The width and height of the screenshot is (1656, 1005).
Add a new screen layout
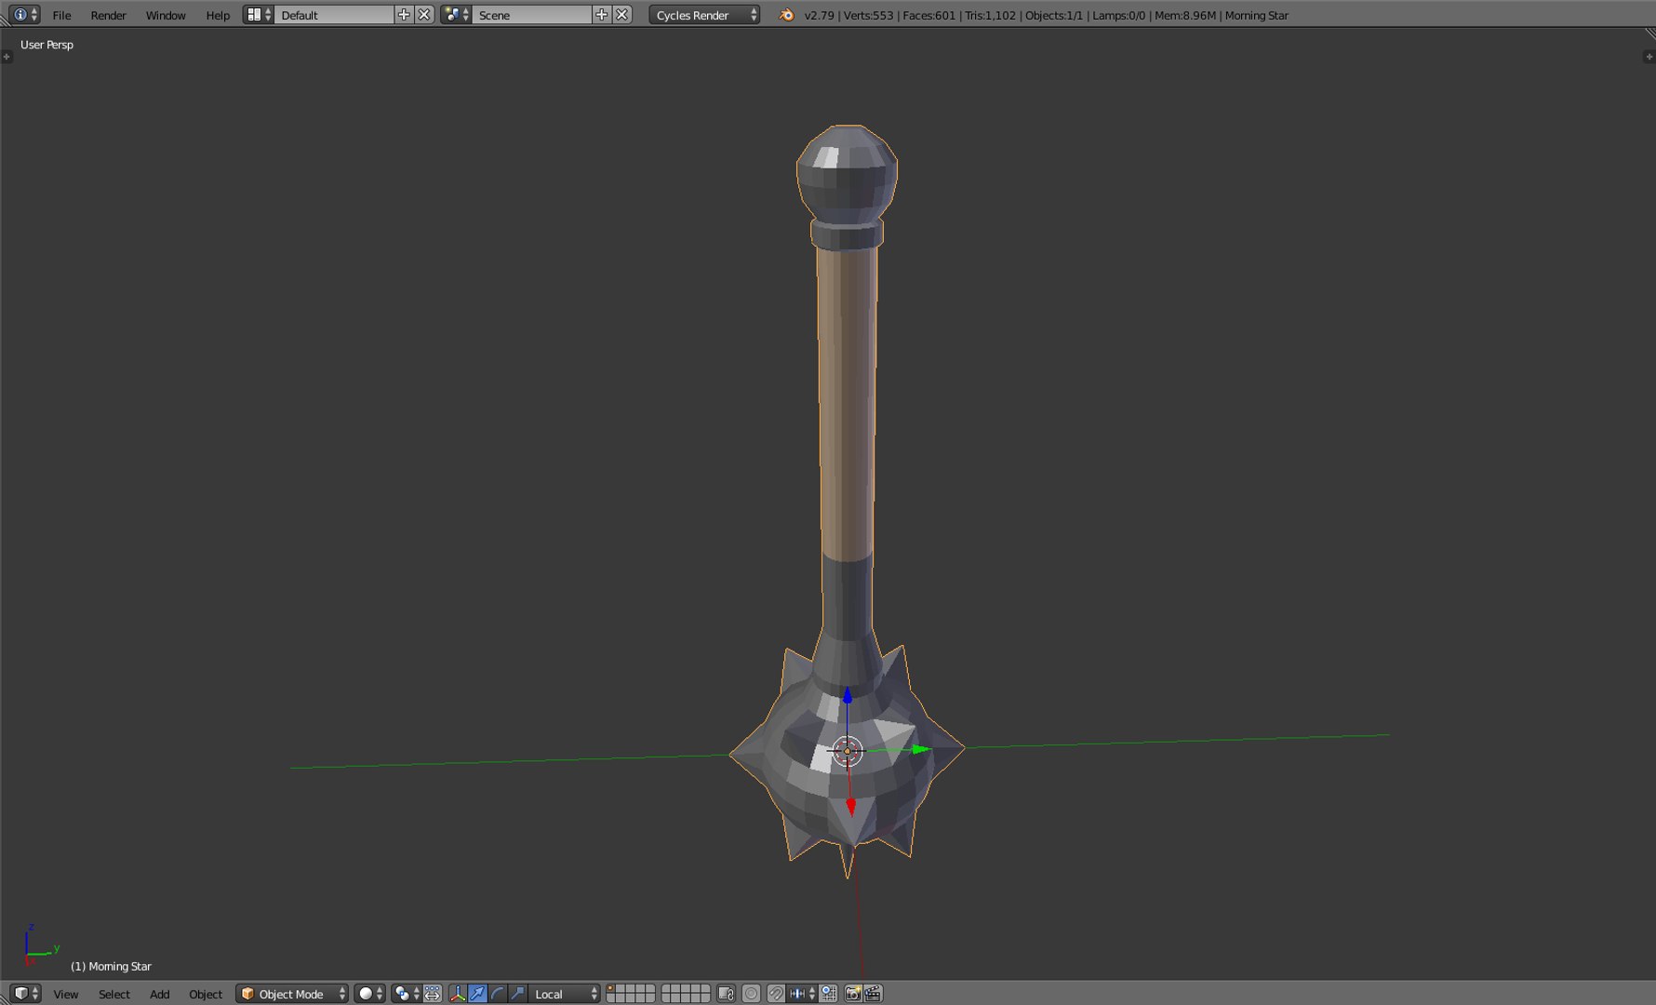[x=404, y=15]
